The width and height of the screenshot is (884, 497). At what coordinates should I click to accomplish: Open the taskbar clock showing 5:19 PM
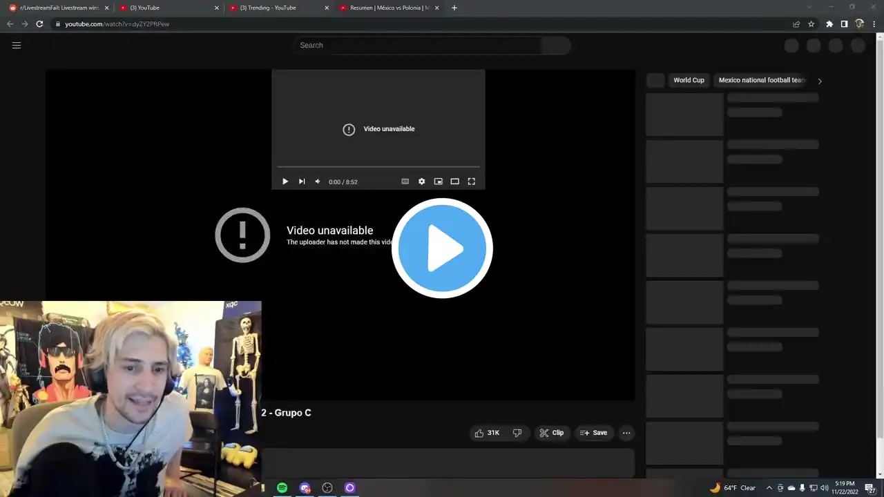coord(845,488)
